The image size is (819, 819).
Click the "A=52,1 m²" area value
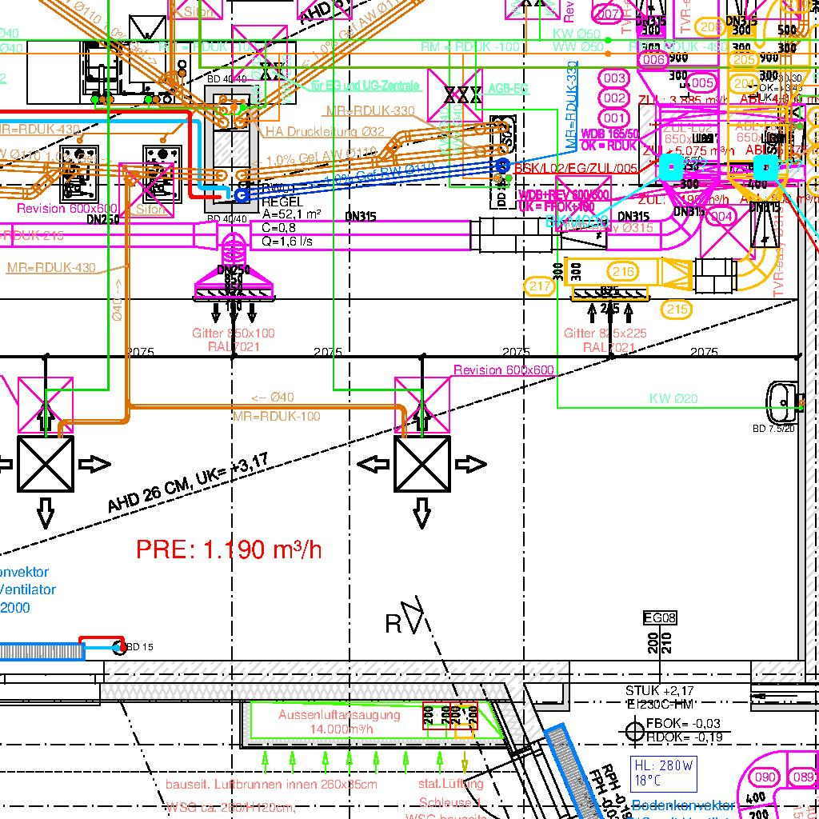pos(291,214)
